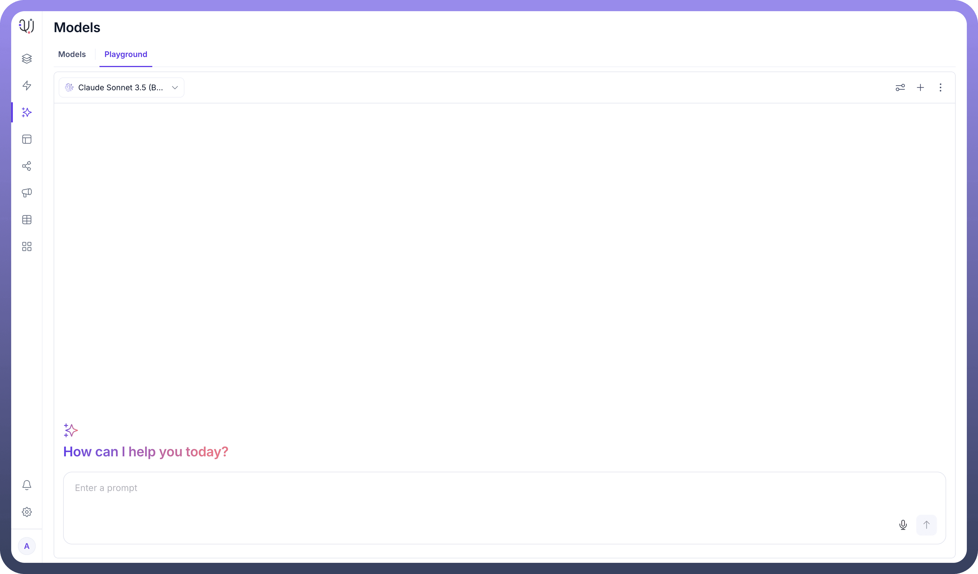Switch to the Models tab
Image resolution: width=978 pixels, height=574 pixels.
[72, 54]
